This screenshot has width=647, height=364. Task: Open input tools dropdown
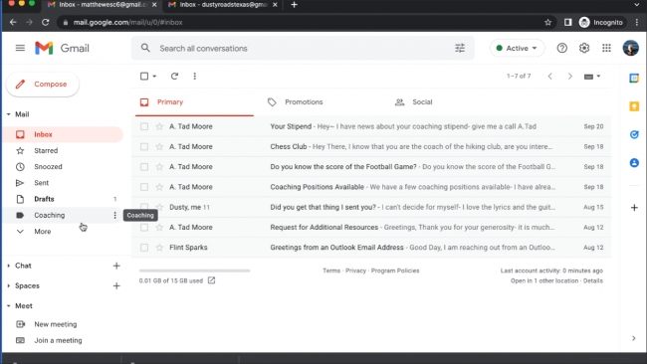tap(592, 77)
